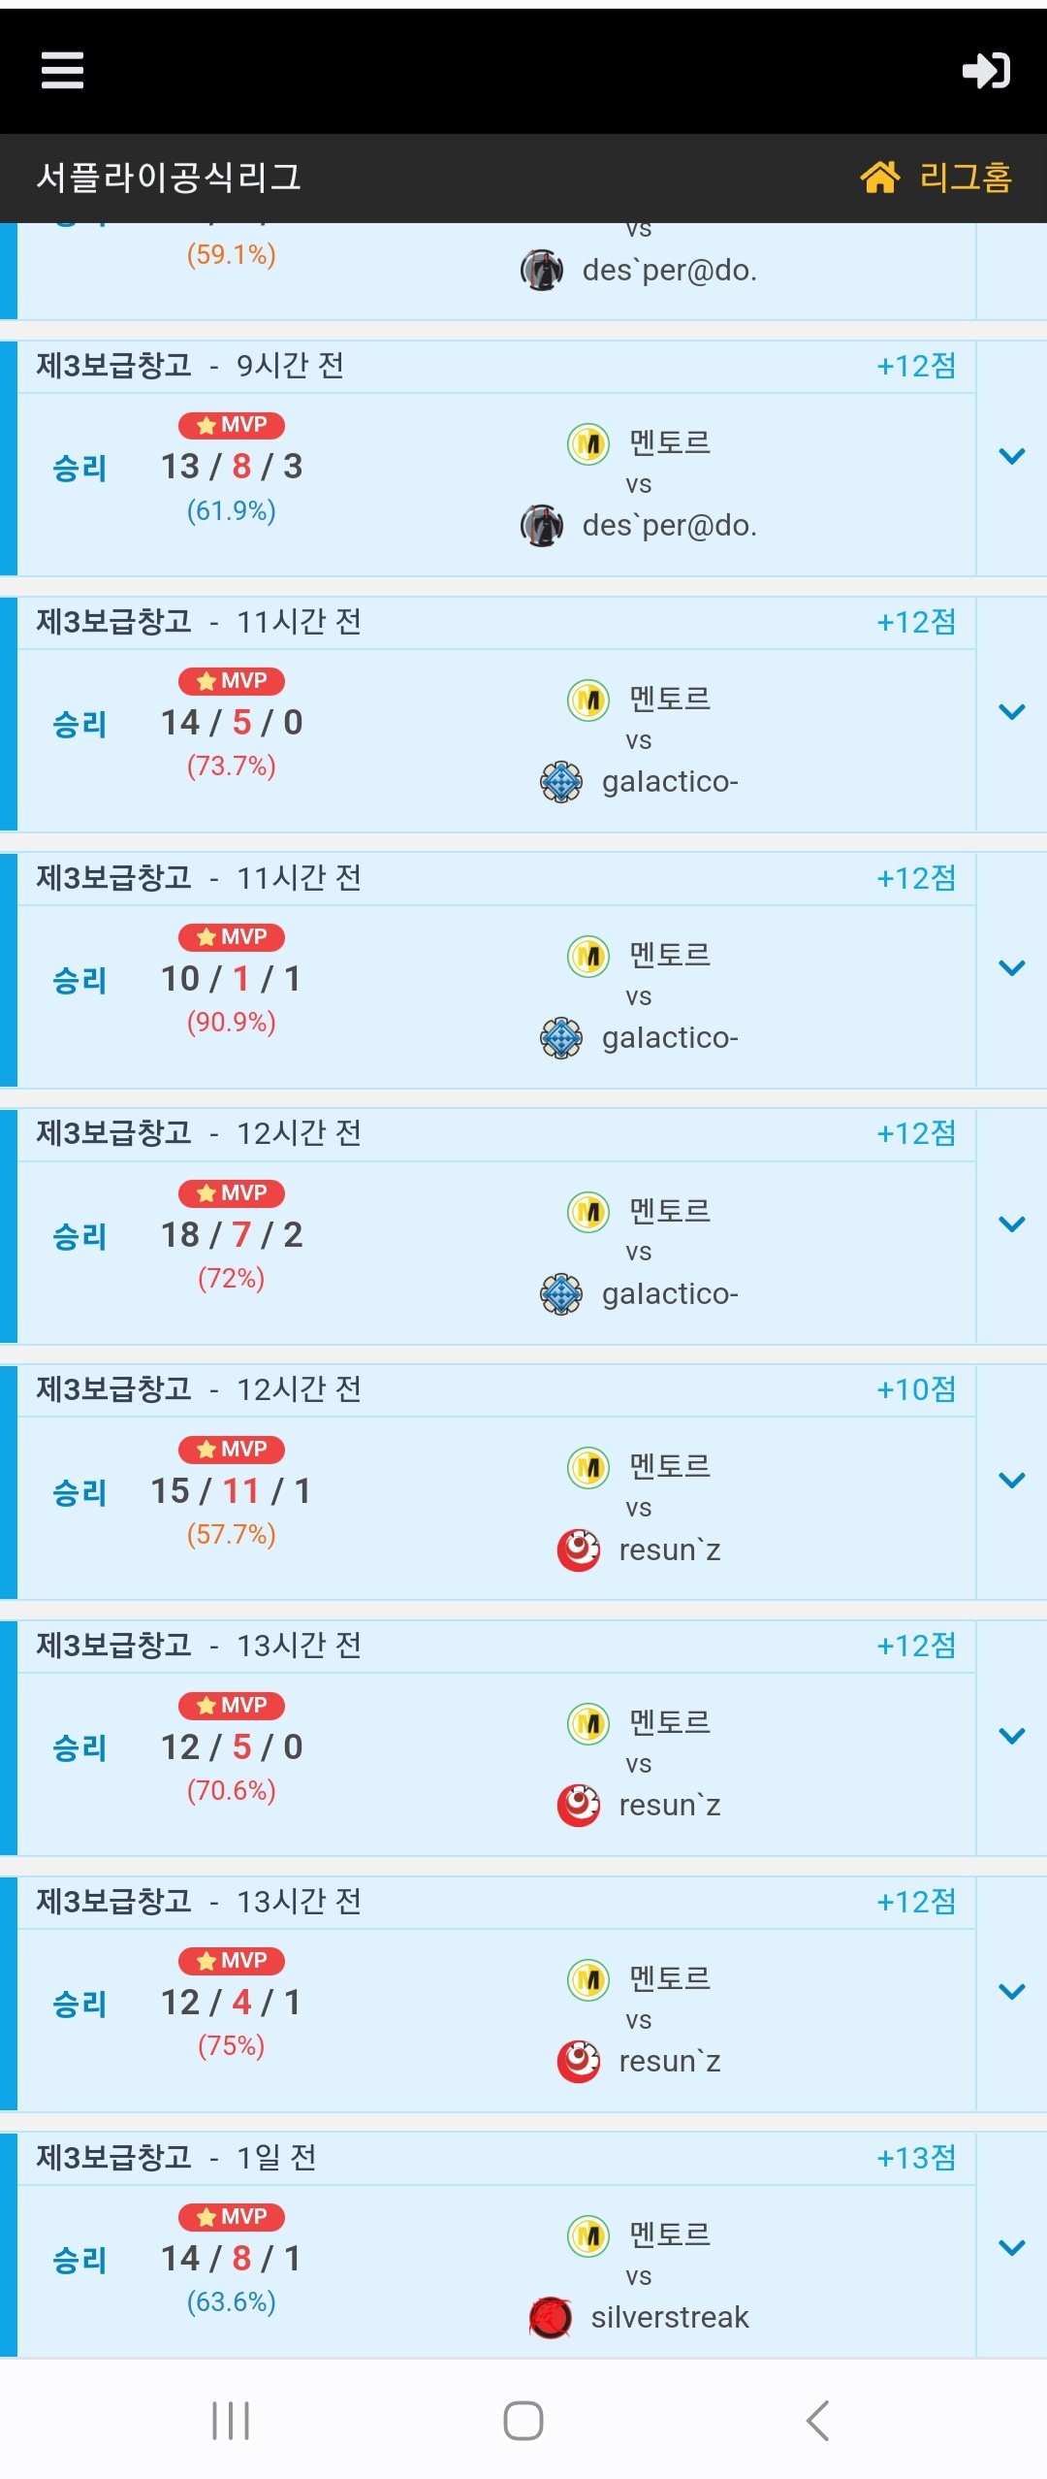Screen dimensions: 1047x2479
Task: Open the 서플라이공식리그 title
Action: [x=169, y=178]
